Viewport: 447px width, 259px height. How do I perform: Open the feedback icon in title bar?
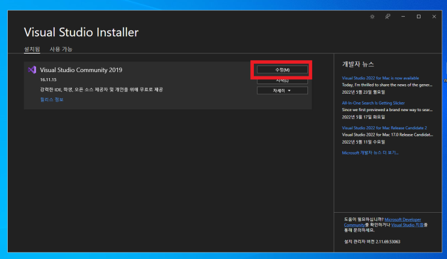[387, 17]
